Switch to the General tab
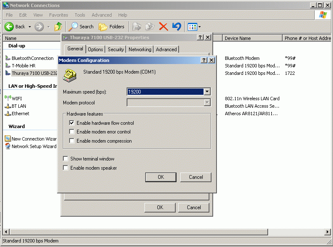The width and height of the screenshot is (333, 247). pos(75,49)
